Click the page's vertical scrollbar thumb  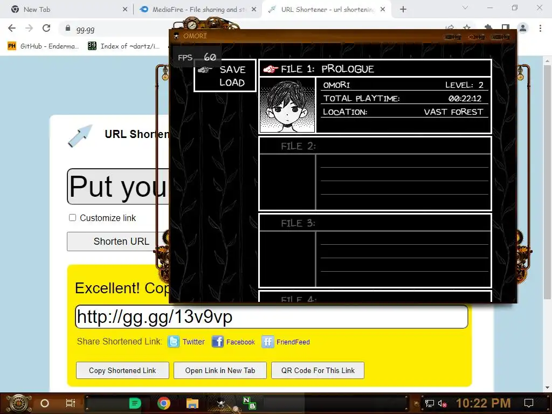547,181
